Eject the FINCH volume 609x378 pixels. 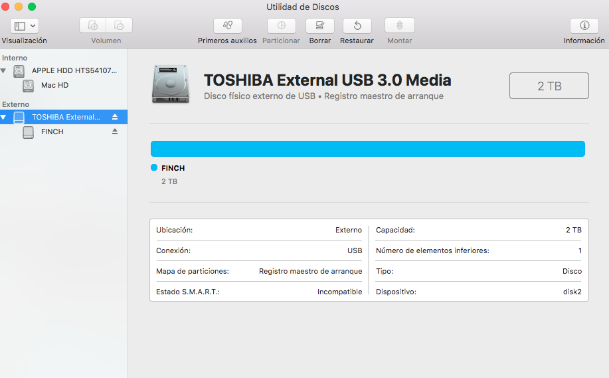[x=115, y=132]
